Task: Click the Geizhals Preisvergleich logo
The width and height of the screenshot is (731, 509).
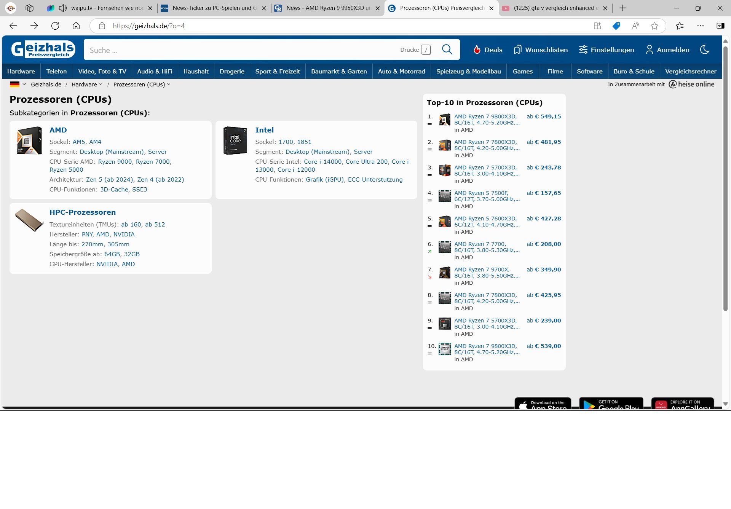Action: 43,49
